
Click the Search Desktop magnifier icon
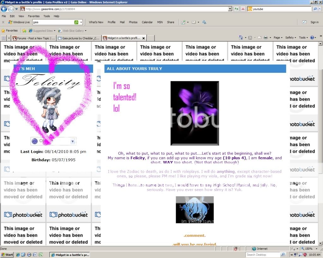tap(283, 255)
